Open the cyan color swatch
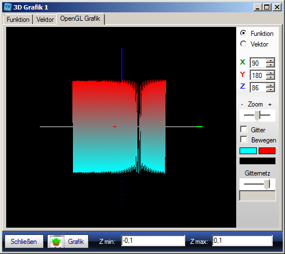This screenshot has height=254, width=285. coord(248,151)
